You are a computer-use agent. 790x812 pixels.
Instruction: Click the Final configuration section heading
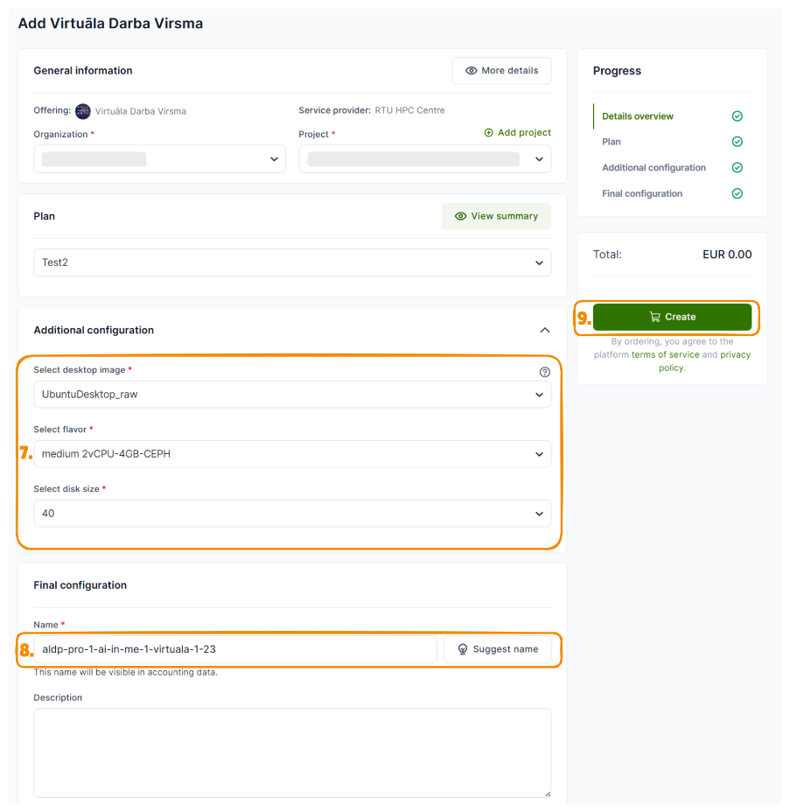point(80,585)
